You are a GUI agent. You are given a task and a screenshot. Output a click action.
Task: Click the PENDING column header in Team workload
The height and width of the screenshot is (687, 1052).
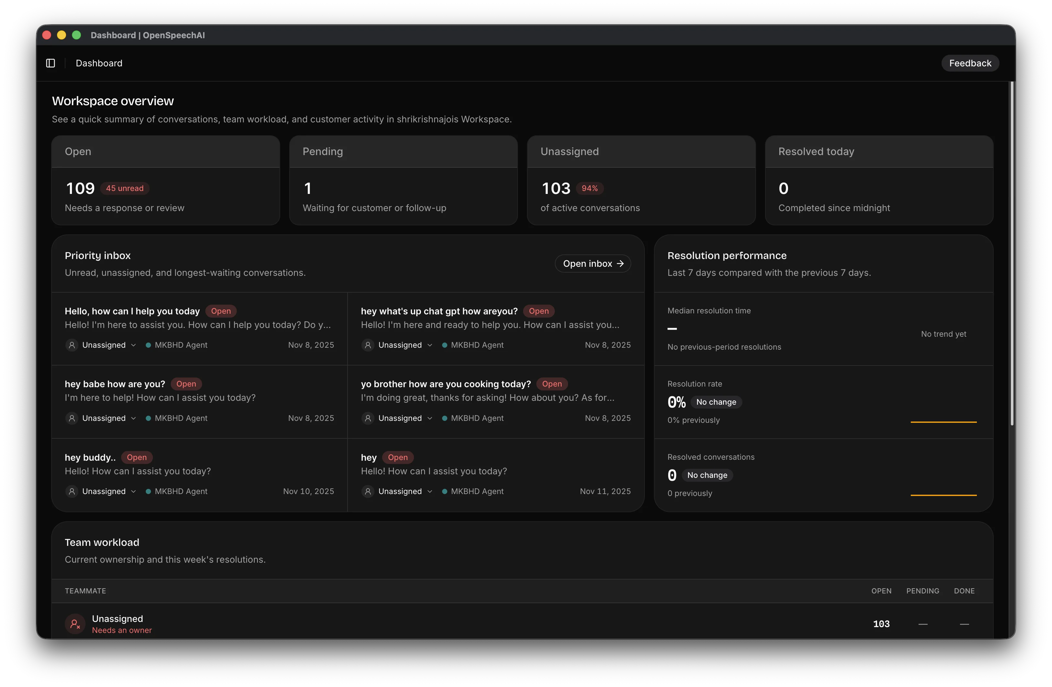[x=922, y=591]
